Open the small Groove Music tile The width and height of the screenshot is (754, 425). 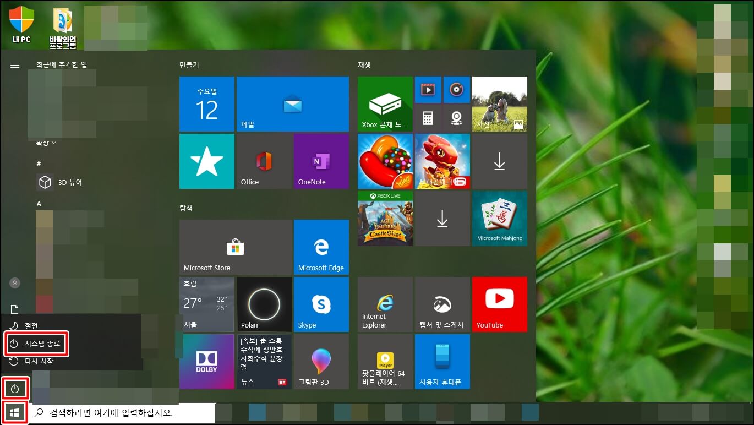tap(456, 89)
